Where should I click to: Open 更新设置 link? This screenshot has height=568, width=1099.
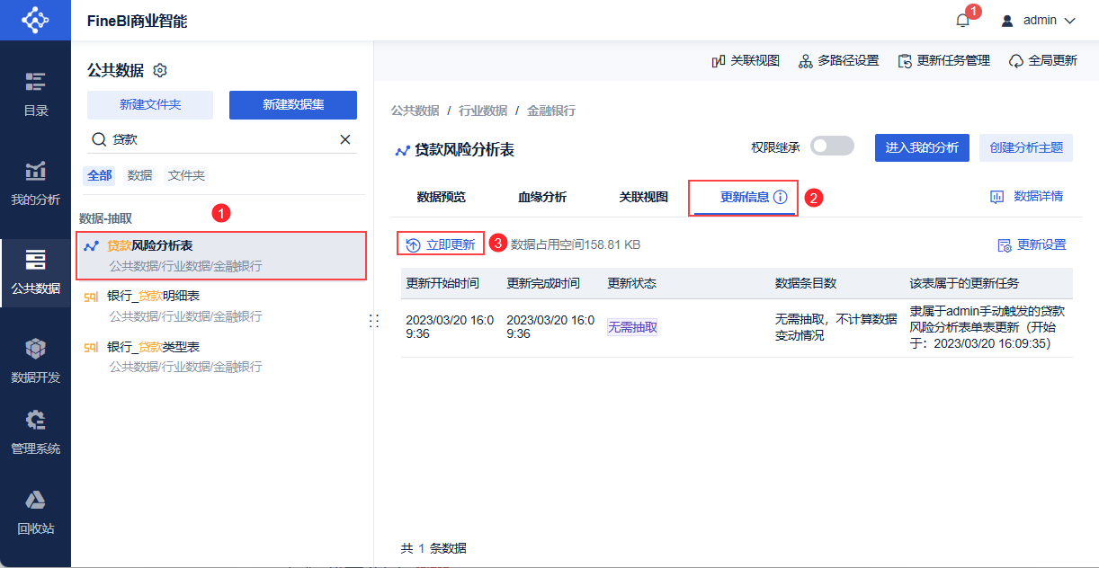point(1032,244)
